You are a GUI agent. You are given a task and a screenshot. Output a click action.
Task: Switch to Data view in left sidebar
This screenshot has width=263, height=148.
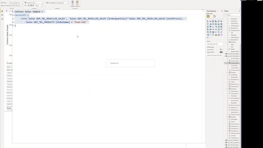[x=2, y=15]
